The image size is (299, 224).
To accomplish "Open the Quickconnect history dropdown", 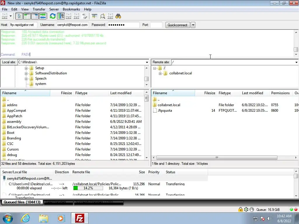I will (x=193, y=25).
